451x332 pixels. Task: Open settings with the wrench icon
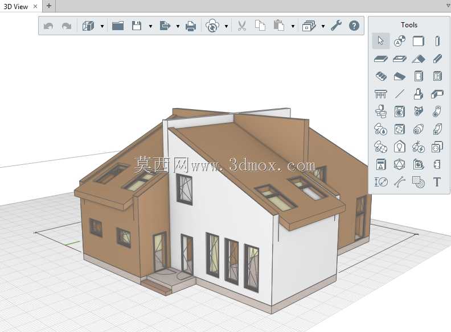(336, 26)
